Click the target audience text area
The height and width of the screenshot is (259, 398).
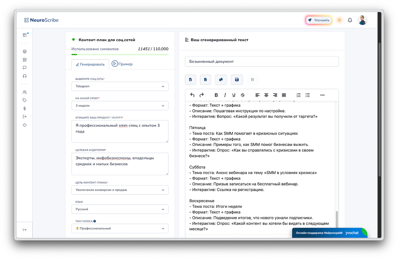click(120, 164)
